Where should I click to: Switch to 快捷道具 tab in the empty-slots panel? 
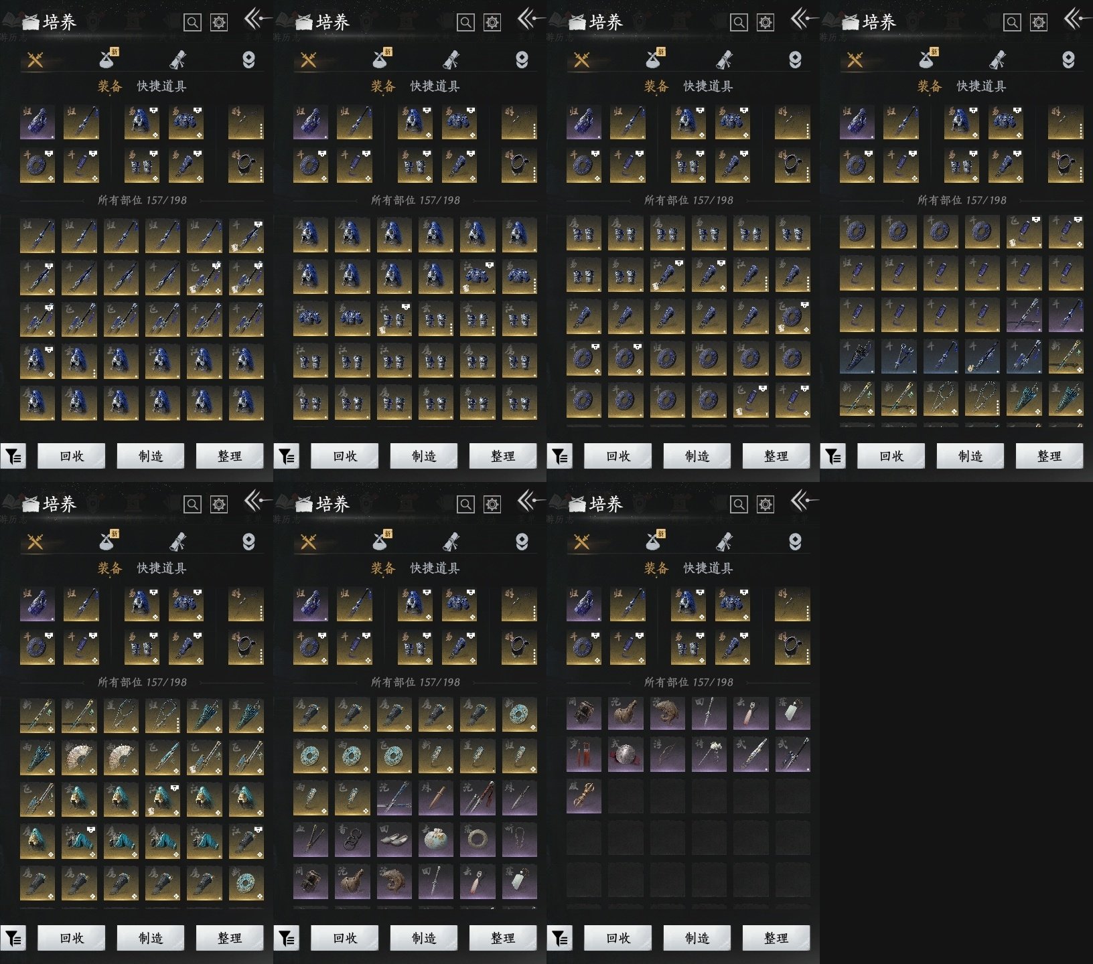(708, 568)
